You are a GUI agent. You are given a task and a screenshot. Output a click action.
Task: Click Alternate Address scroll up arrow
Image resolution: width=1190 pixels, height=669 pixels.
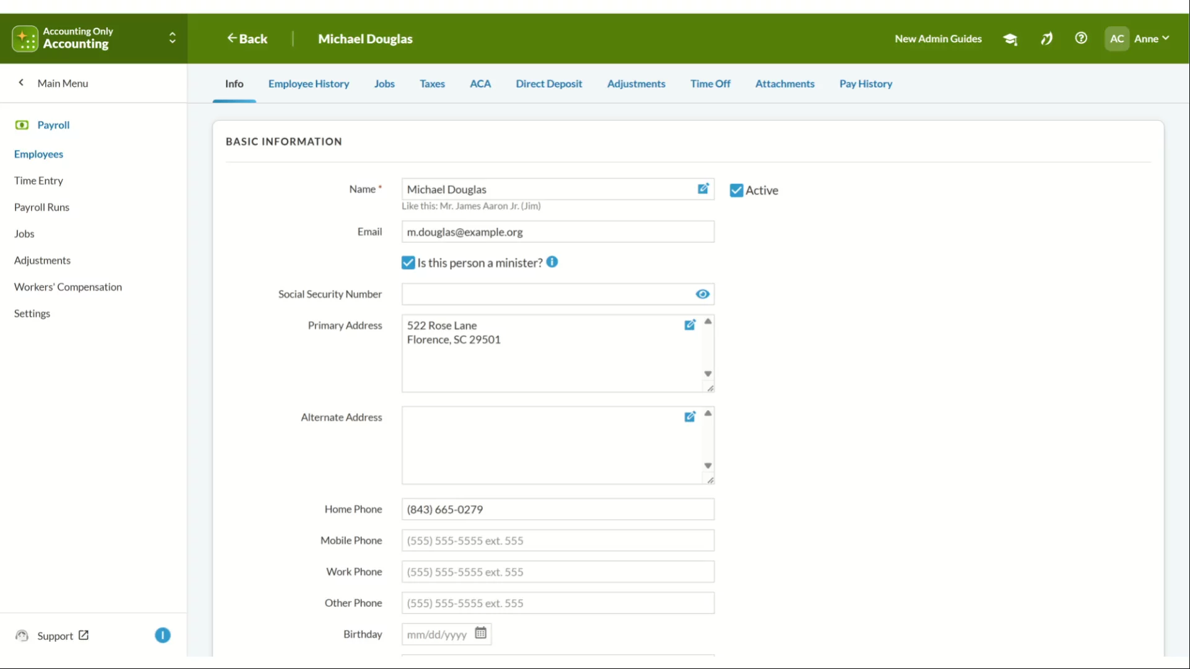(708, 413)
